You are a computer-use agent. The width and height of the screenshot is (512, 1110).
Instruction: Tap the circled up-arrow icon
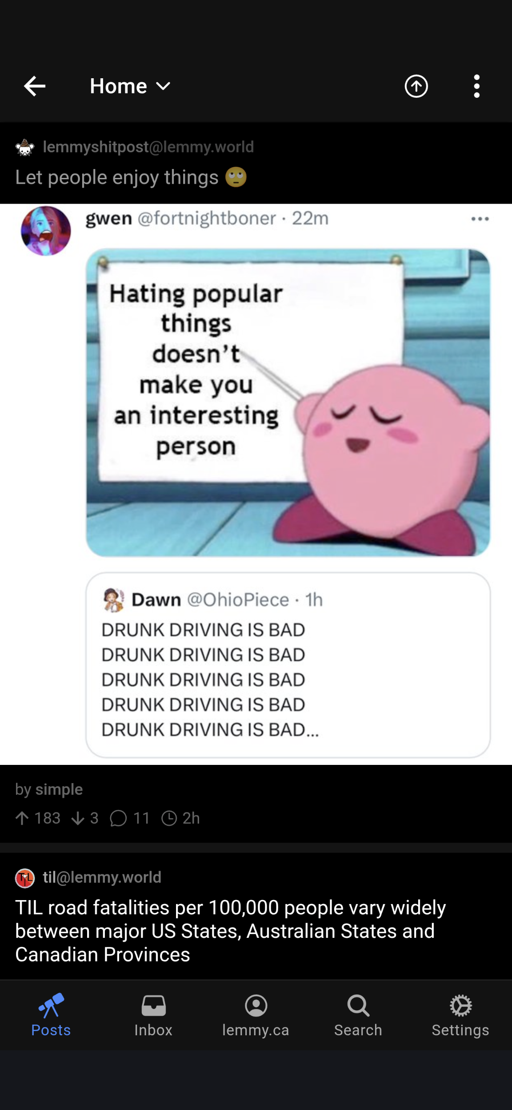[x=416, y=86]
